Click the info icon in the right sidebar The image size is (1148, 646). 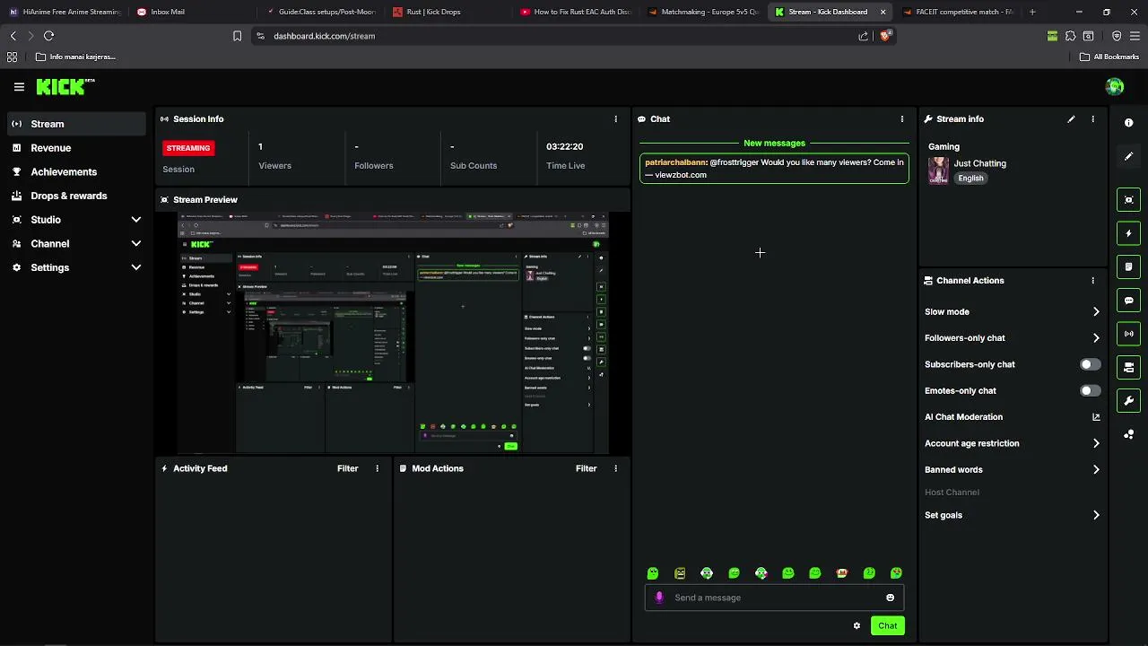coord(1128,122)
